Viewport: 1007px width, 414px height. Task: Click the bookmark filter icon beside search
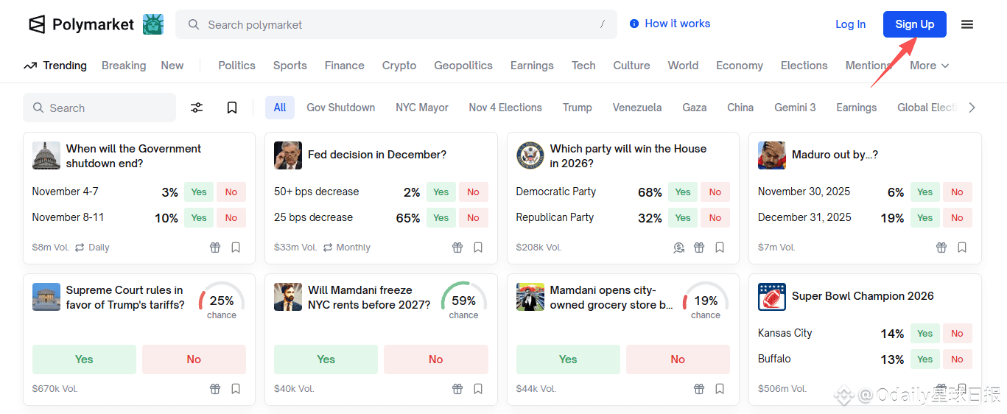[232, 108]
